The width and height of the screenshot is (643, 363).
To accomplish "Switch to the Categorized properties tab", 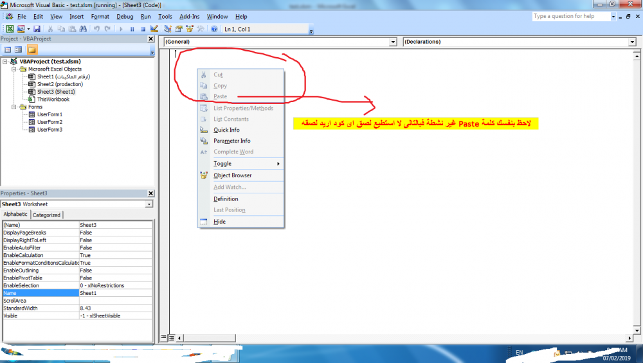I will click(x=46, y=215).
